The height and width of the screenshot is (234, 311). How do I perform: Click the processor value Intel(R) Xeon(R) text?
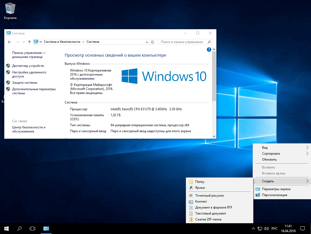(x=146, y=109)
